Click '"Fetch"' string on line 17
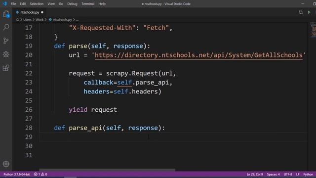The image size is (316, 178). (x=156, y=28)
